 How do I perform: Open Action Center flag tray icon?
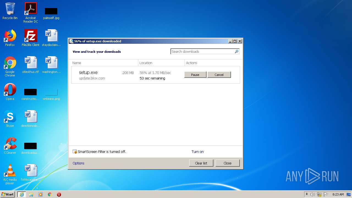(326, 194)
